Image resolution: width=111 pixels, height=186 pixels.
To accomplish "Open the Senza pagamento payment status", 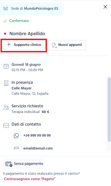I will [x=24, y=164].
